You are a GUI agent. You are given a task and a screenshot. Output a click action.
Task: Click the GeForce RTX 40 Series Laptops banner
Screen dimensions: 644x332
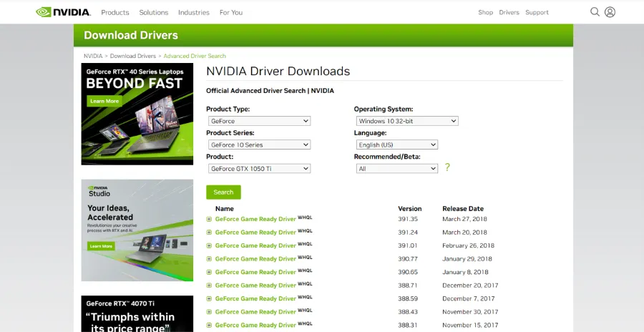point(137,114)
